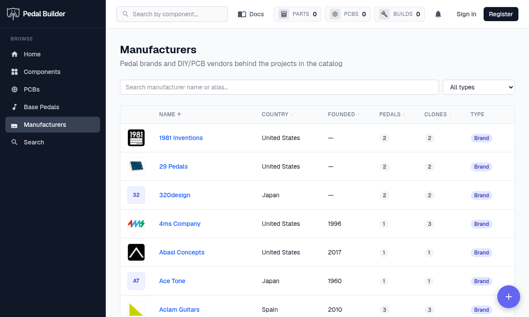Click the 29 Pedals logo thumbnail
Image resolution: width=529 pixels, height=317 pixels.
coord(136,166)
